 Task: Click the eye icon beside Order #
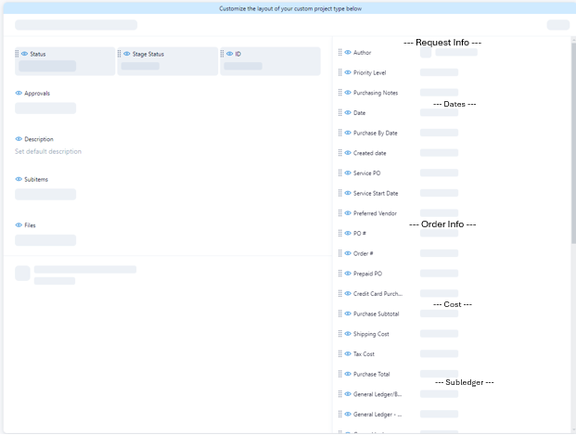tap(348, 253)
